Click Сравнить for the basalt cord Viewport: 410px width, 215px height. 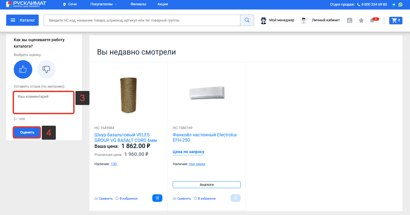[x=103, y=198]
